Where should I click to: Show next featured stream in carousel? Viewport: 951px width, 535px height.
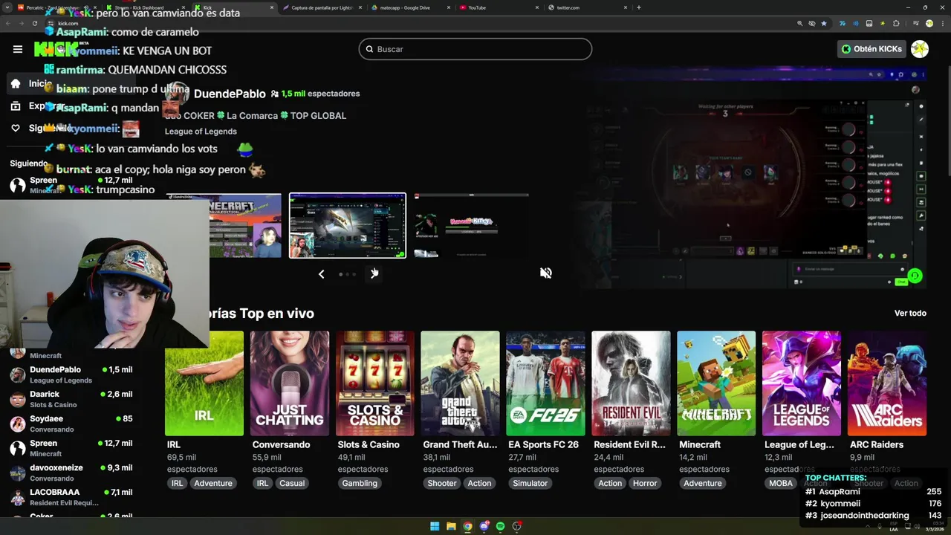pos(374,273)
